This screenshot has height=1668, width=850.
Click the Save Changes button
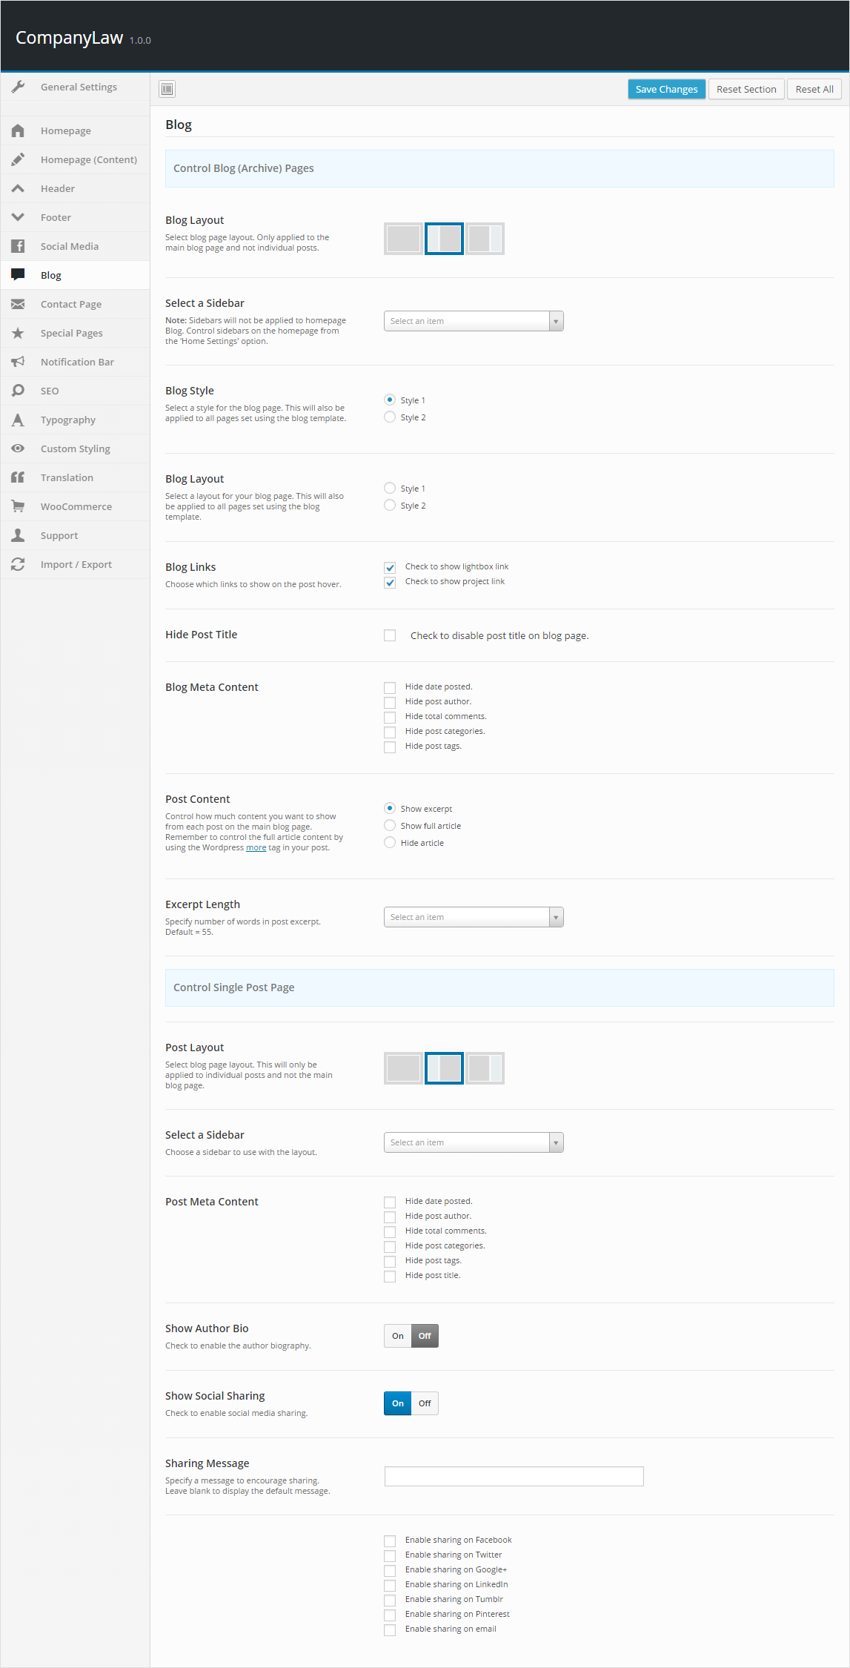[666, 89]
